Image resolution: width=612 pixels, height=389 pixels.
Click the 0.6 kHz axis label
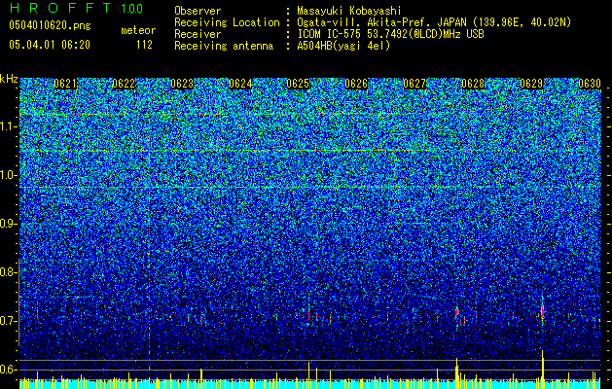(8, 370)
